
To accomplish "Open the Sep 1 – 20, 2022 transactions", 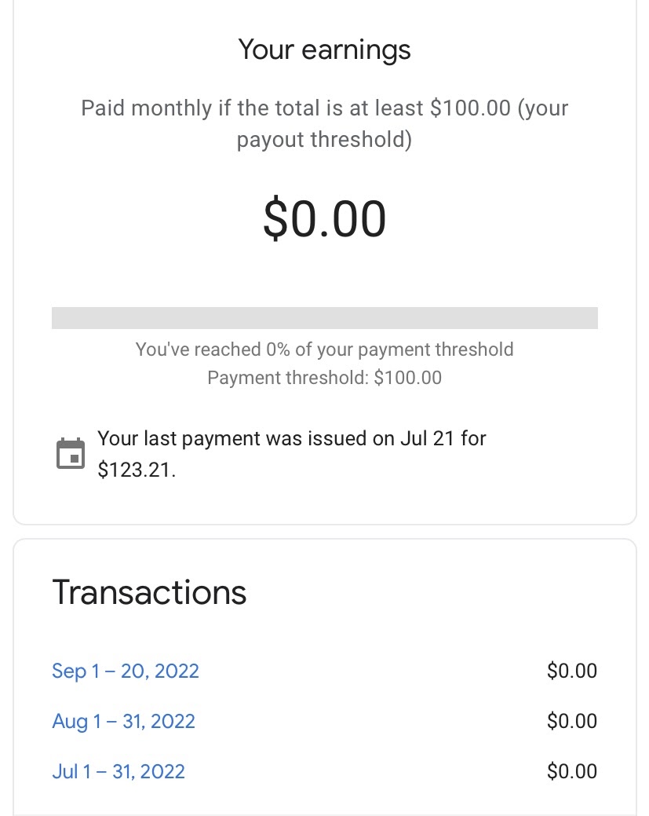I will coord(126,671).
